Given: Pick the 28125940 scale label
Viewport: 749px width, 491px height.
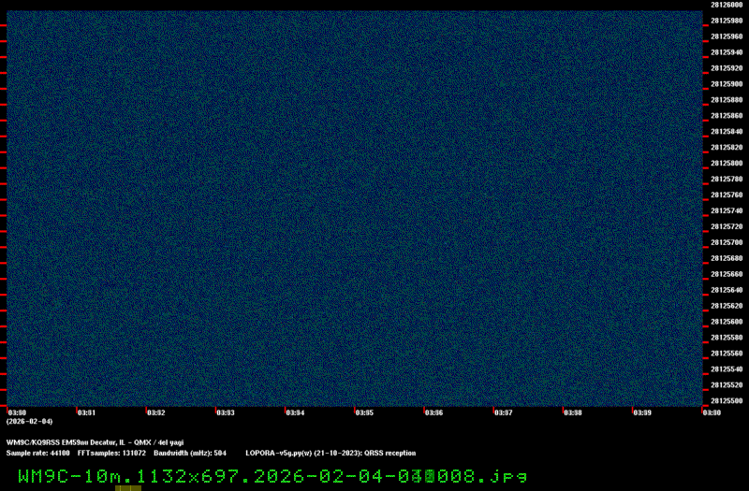Looking at the screenshot, I should pyautogui.click(x=727, y=52).
